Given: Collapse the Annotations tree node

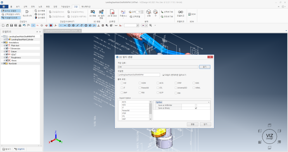Looking at the screenshot, I should pos(2,42).
